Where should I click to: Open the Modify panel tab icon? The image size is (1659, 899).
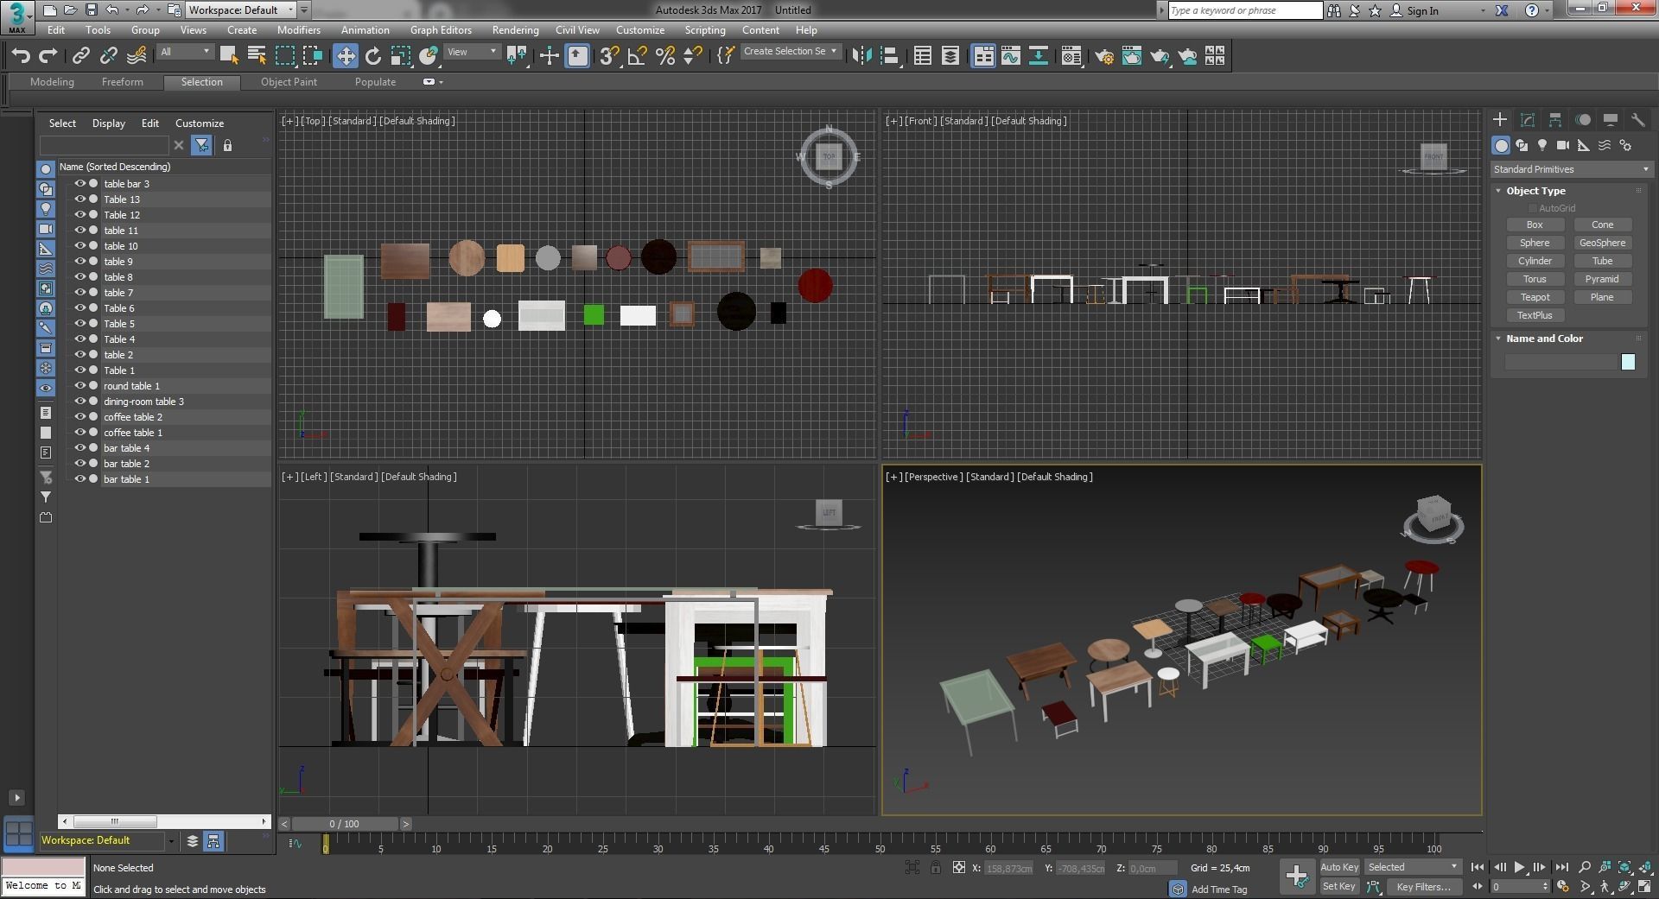tap(1528, 120)
